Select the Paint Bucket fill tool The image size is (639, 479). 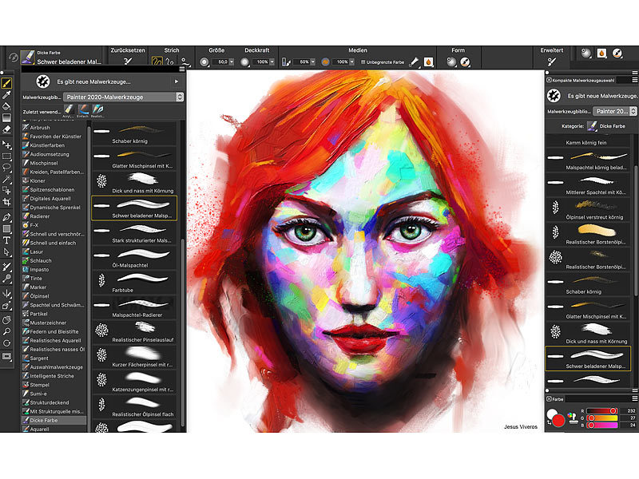tap(6, 106)
